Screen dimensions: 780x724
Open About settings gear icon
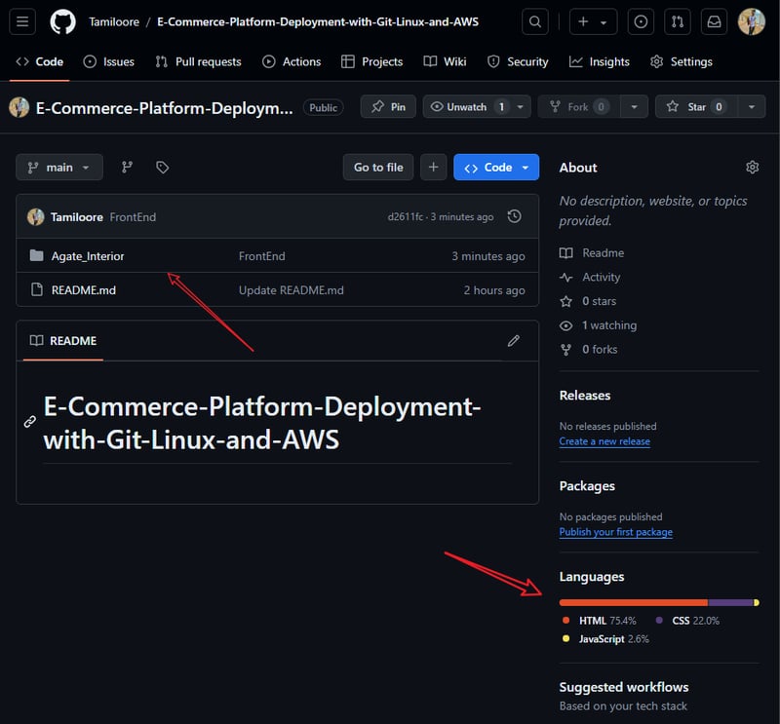(752, 168)
